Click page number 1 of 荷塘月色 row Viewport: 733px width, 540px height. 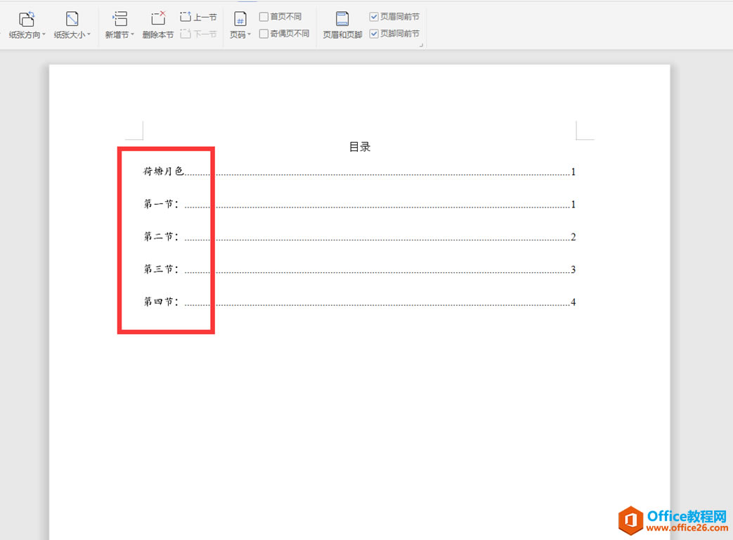[573, 172]
